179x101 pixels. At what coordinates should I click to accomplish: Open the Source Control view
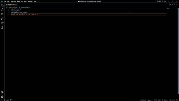tap(2, 14)
